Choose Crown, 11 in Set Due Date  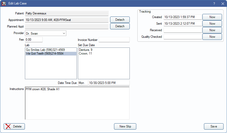pos(85,54)
